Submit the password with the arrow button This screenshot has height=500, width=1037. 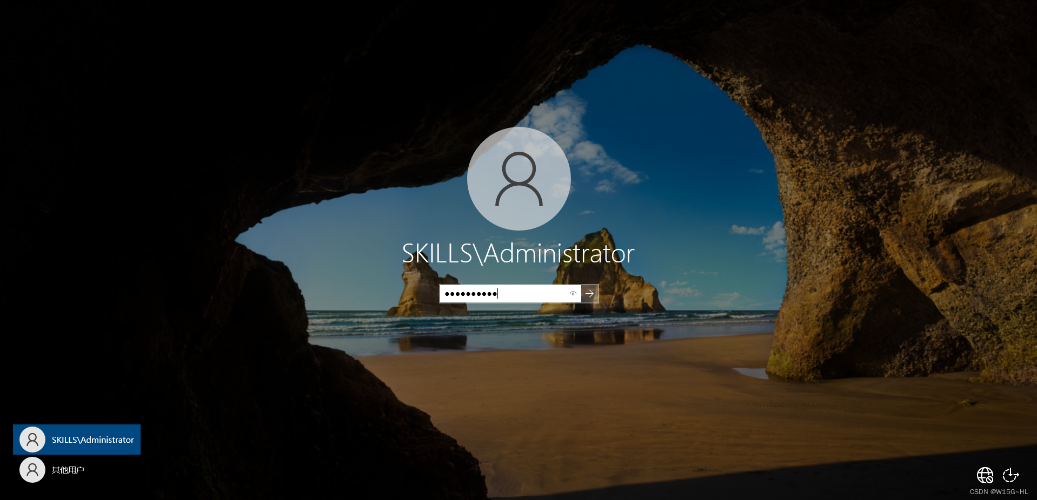[590, 294]
